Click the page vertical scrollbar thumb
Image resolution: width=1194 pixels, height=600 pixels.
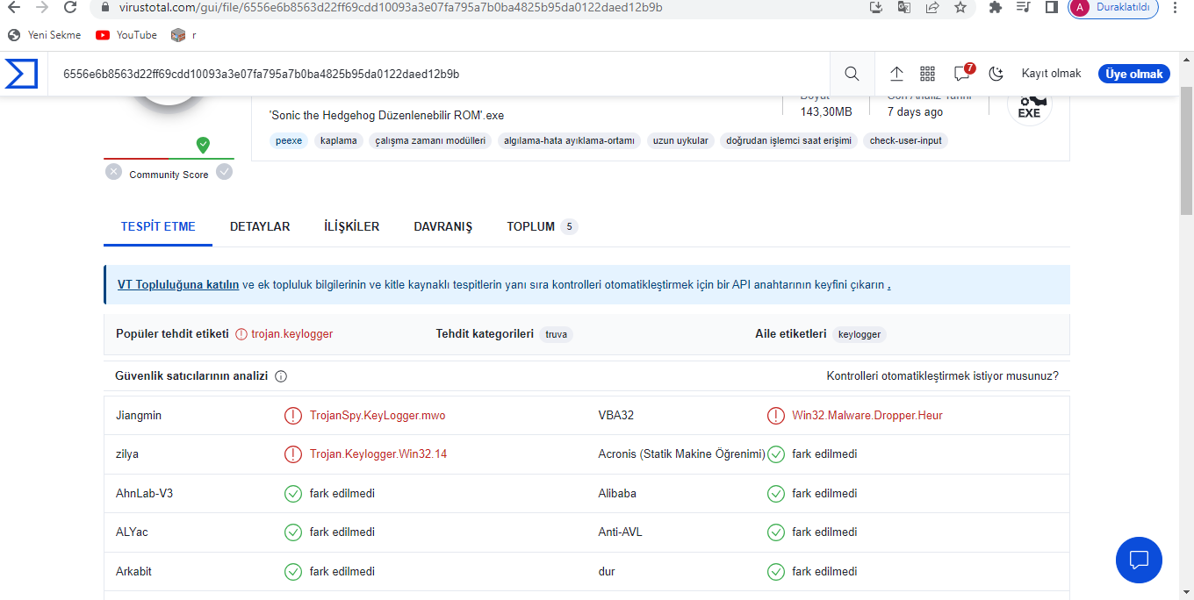(x=1186, y=149)
